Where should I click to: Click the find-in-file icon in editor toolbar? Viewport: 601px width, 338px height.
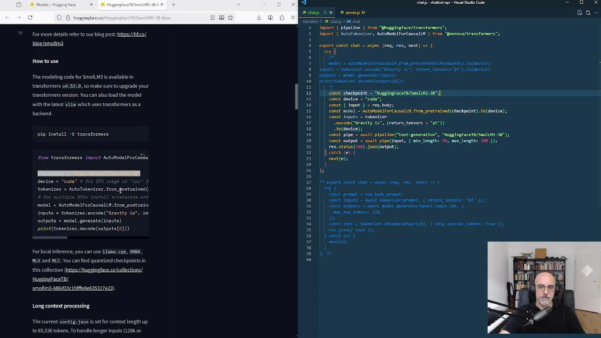pyautogui.click(x=579, y=13)
